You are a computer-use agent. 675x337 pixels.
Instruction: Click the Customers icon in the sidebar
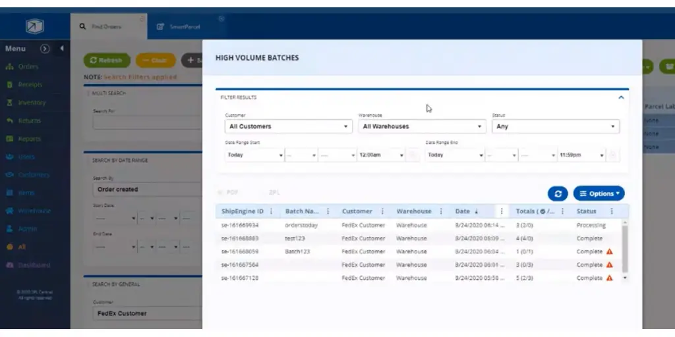[9, 175]
